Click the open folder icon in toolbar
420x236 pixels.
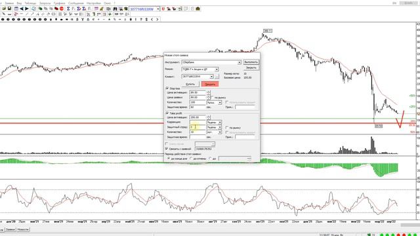pos(4,9)
